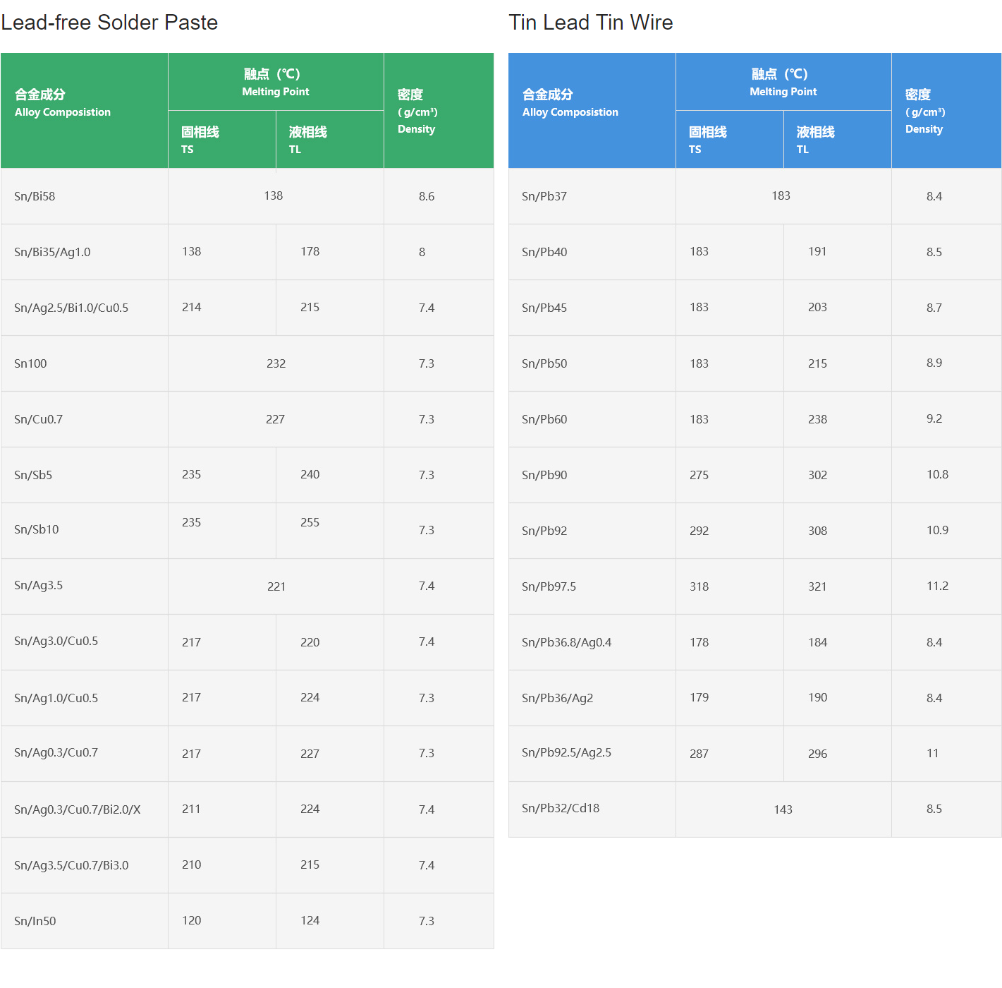Click the Sn/Pb92.5/Ag2.5 alloy cell
This screenshot has width=1002, height=988.
coord(566,752)
